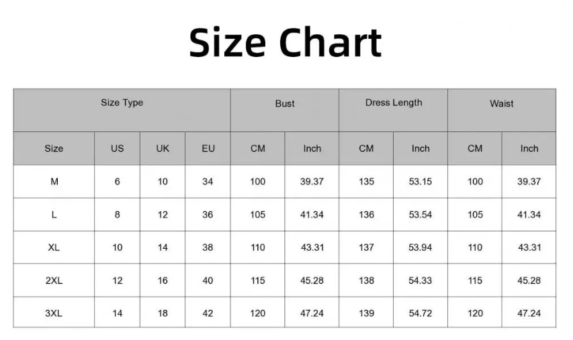The width and height of the screenshot is (573, 340).
Task: Click the 54.33 dress length cell
Action: coord(421,280)
